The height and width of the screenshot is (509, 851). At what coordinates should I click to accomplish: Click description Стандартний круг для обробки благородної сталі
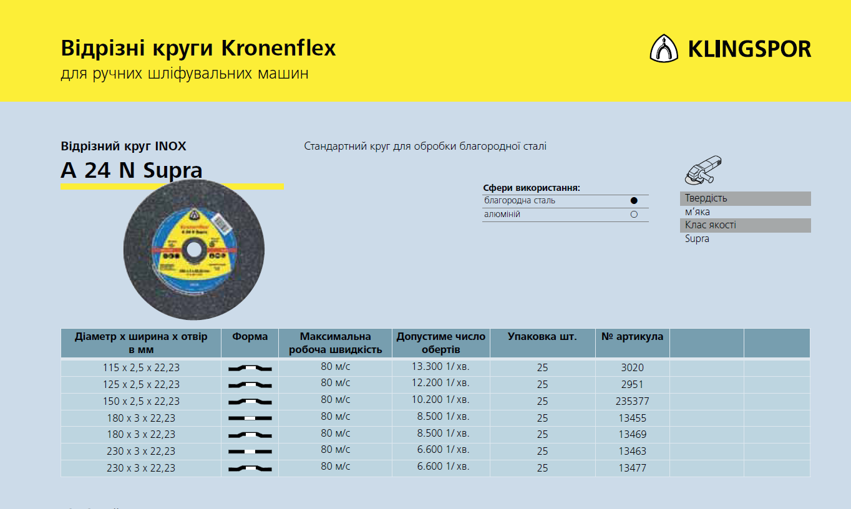pos(425,147)
